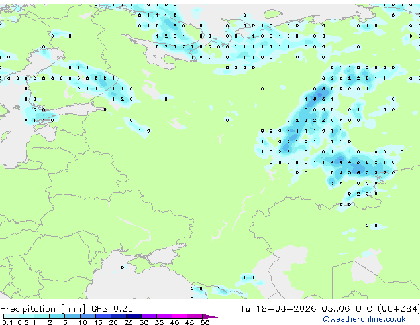This screenshot has height=325, width=420.
Task: Pick the 15–20 mm legend color swatch
Action: (103, 316)
